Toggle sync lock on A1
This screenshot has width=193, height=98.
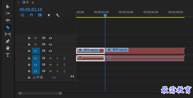coord(43,58)
